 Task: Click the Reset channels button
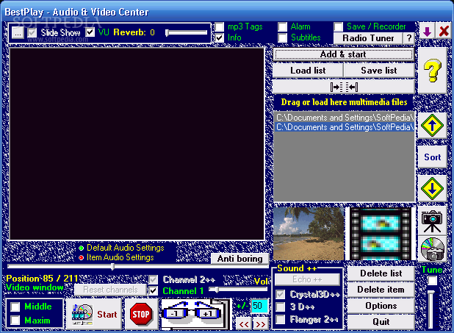pyautogui.click(x=110, y=290)
